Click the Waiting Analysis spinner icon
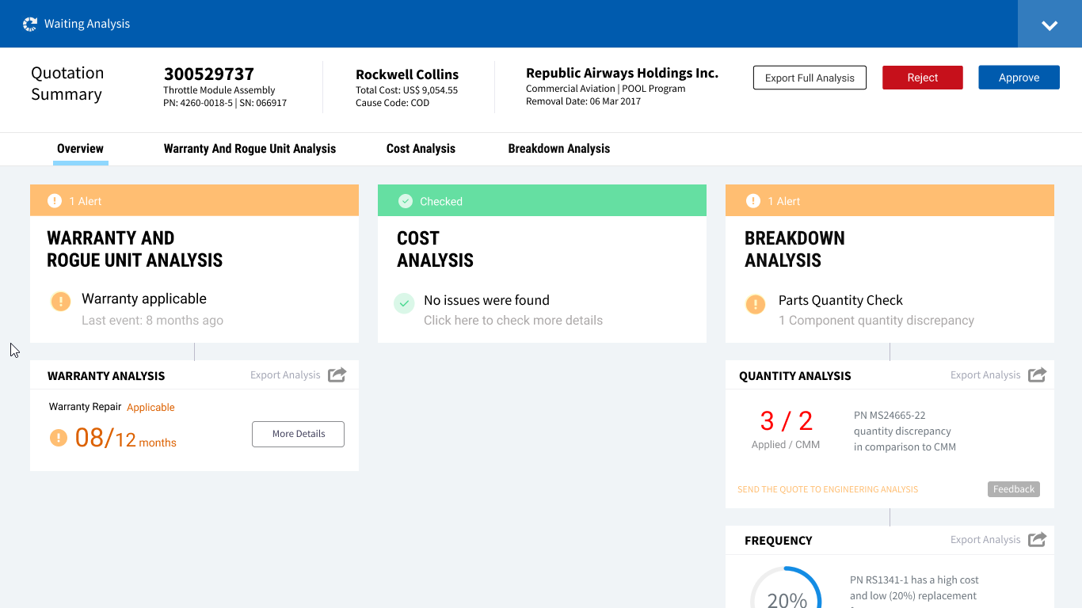The width and height of the screenshot is (1082, 608). point(30,24)
